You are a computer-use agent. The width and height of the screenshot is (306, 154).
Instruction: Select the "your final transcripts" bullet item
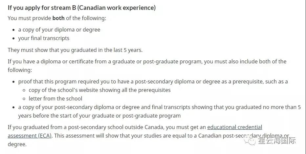(44, 38)
